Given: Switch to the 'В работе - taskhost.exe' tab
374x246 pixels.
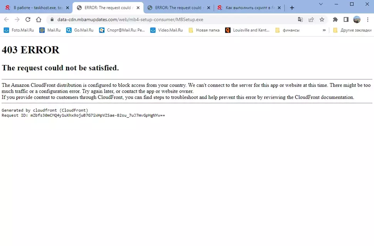Looking at the screenshot, I should pyautogui.click(x=34, y=8).
